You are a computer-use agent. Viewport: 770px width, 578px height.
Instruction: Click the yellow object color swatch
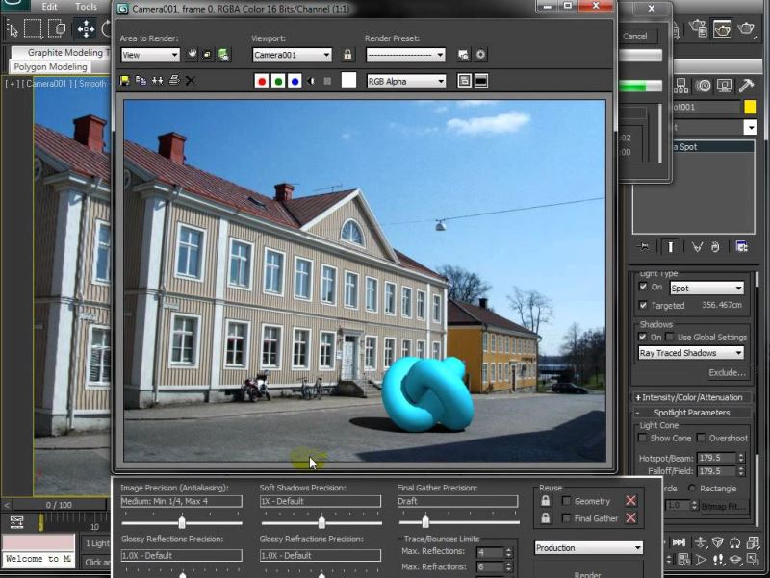click(x=750, y=107)
